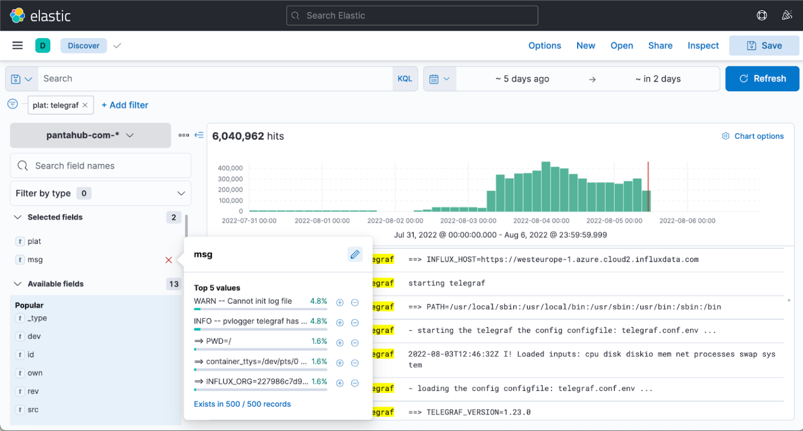Open the Share menu
The image size is (803, 431).
tap(660, 45)
